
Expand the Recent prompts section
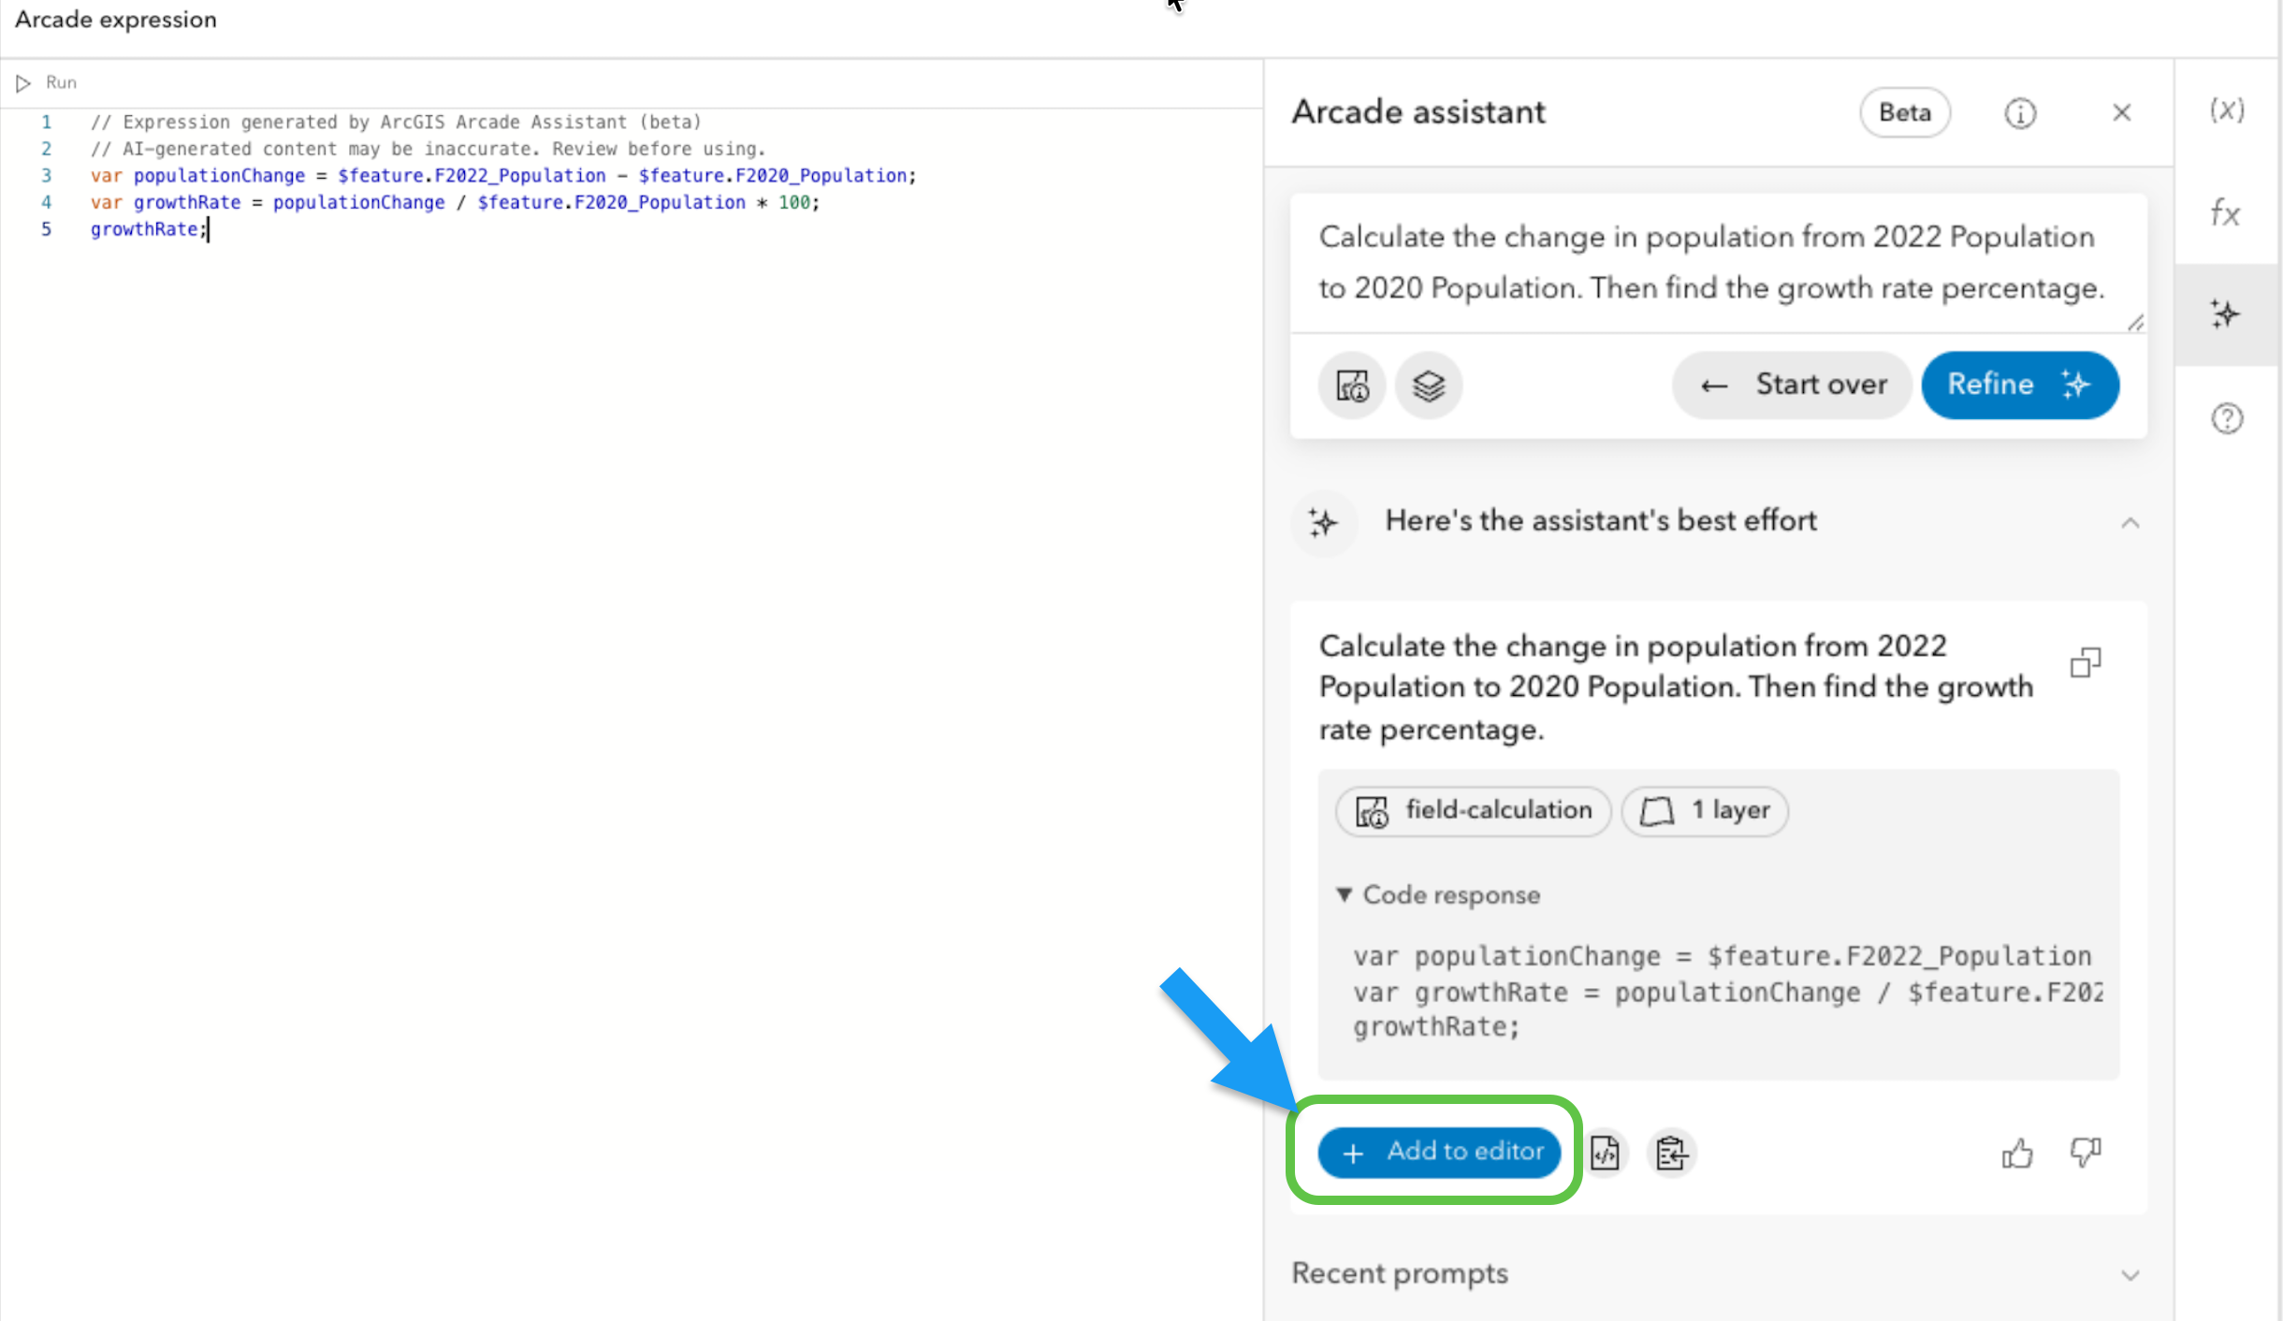coord(2130,1275)
